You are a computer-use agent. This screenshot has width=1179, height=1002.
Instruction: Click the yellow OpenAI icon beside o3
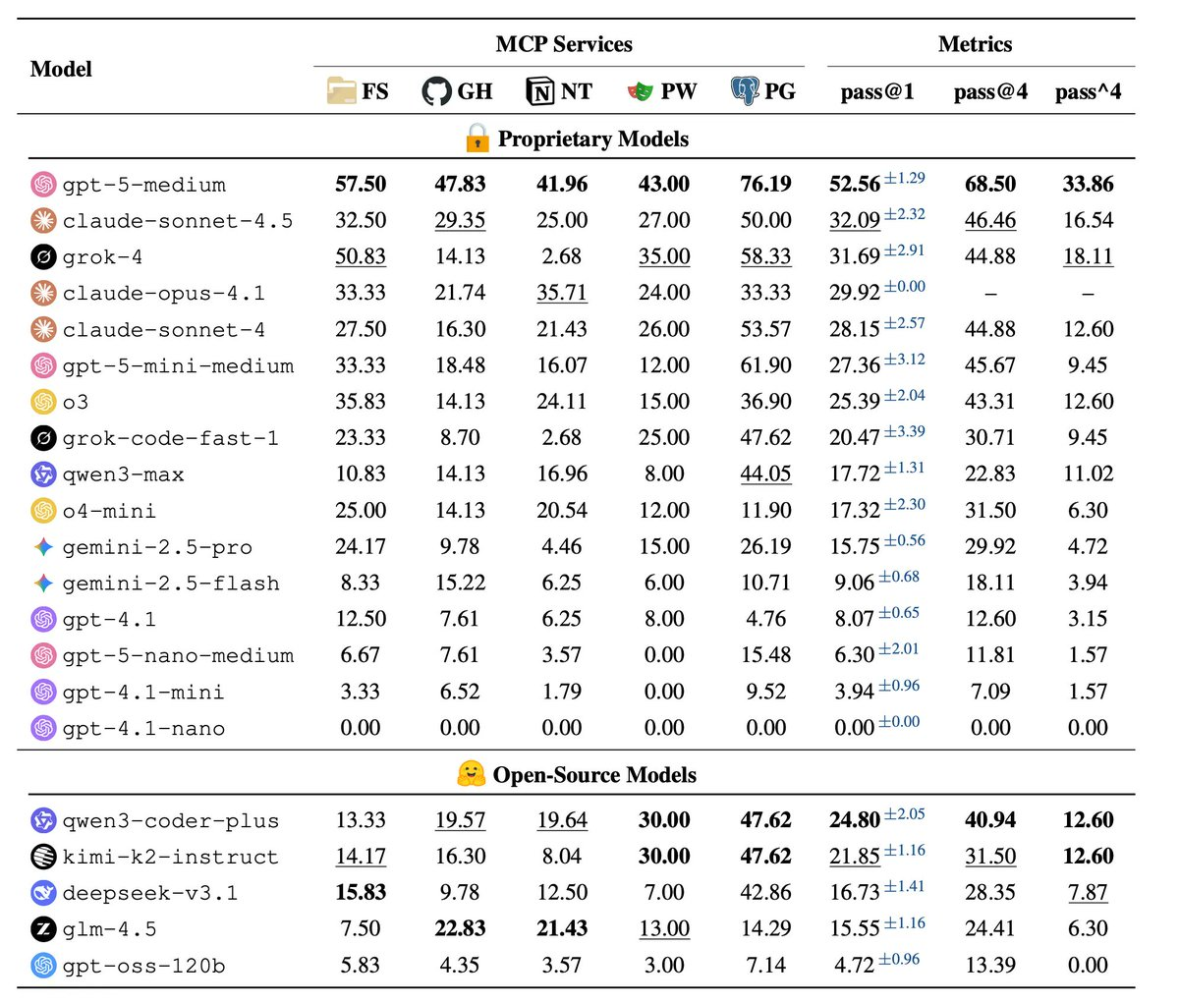(x=43, y=402)
